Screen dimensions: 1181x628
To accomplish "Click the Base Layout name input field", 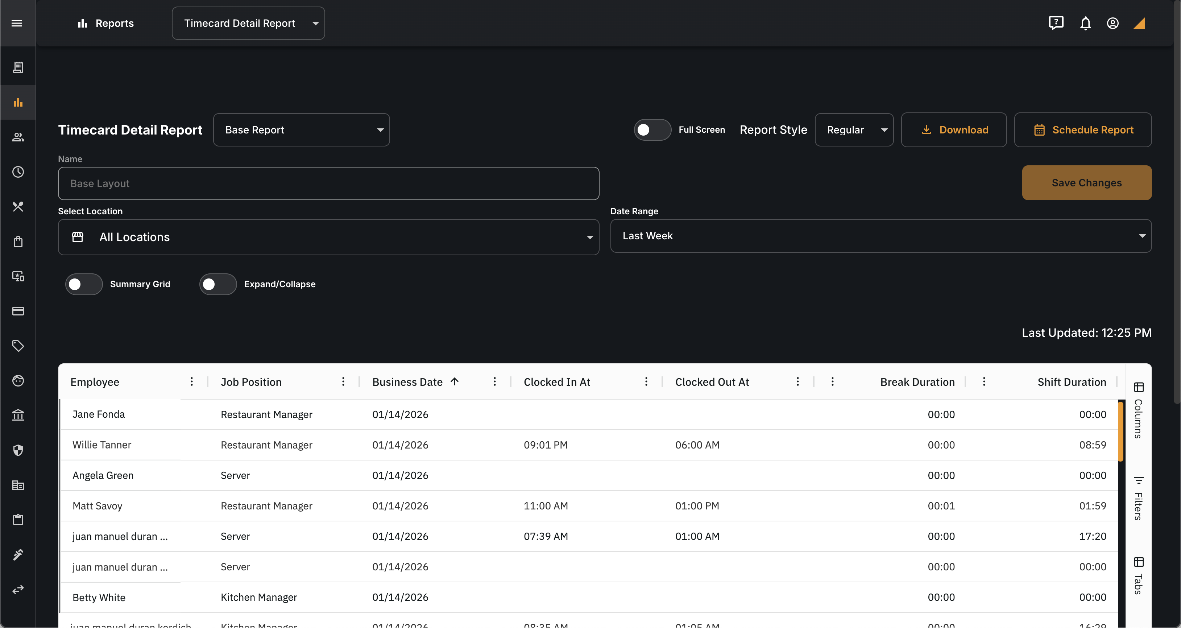I will [x=328, y=183].
